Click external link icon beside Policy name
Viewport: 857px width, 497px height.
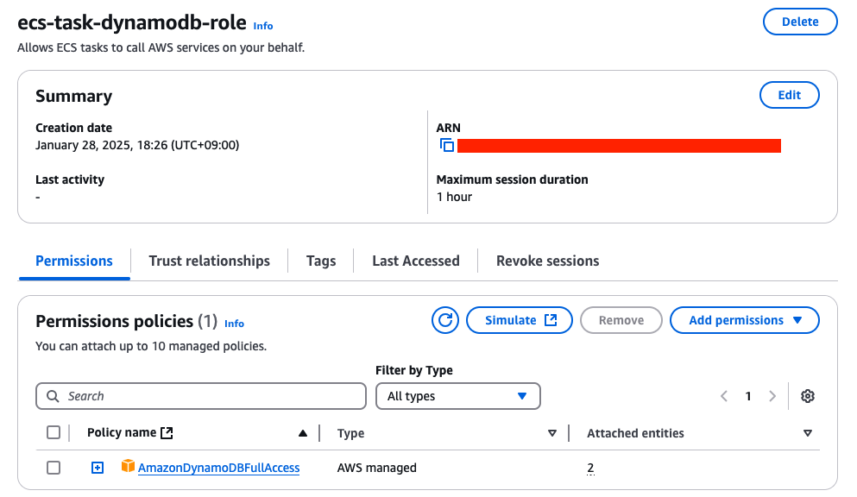pos(167,433)
